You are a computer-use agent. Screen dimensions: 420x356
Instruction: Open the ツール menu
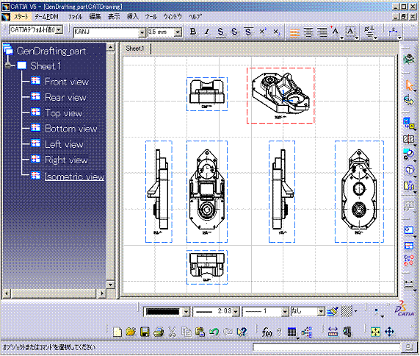point(151,17)
